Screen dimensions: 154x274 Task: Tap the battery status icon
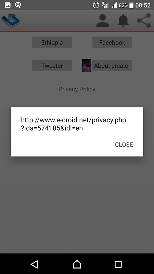131,5
